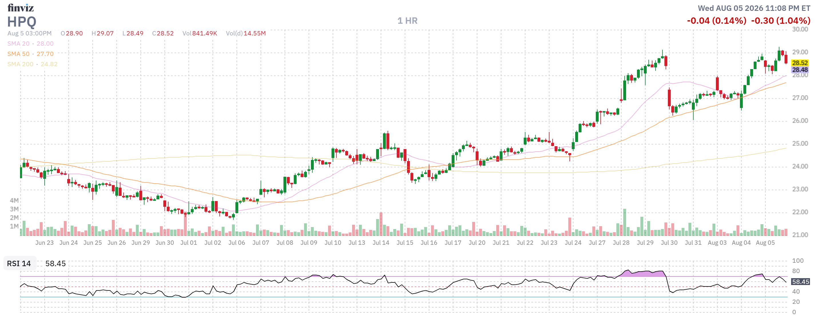Click the Jul 22 date label
The height and width of the screenshot is (321, 818).
(525, 243)
